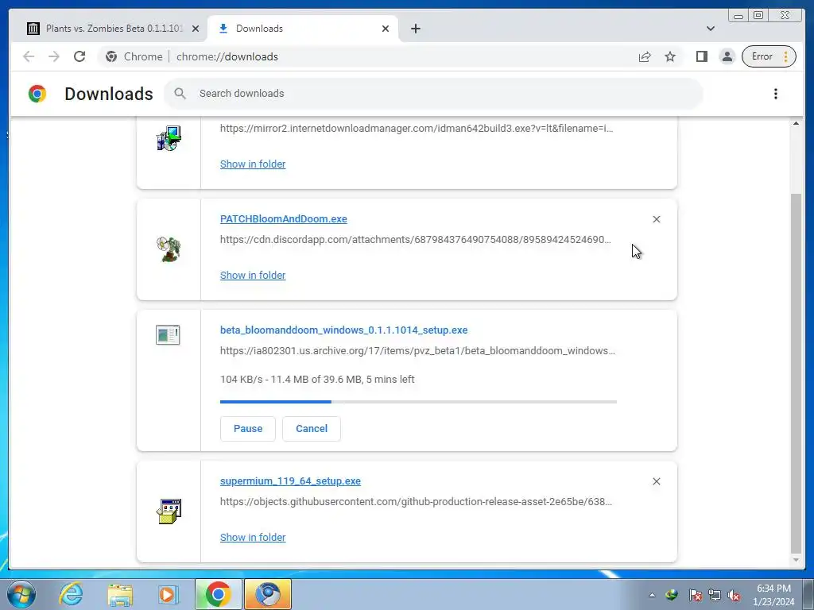Click the scrollbar down arrow
Viewport: 814px width, 610px height.
(796, 560)
